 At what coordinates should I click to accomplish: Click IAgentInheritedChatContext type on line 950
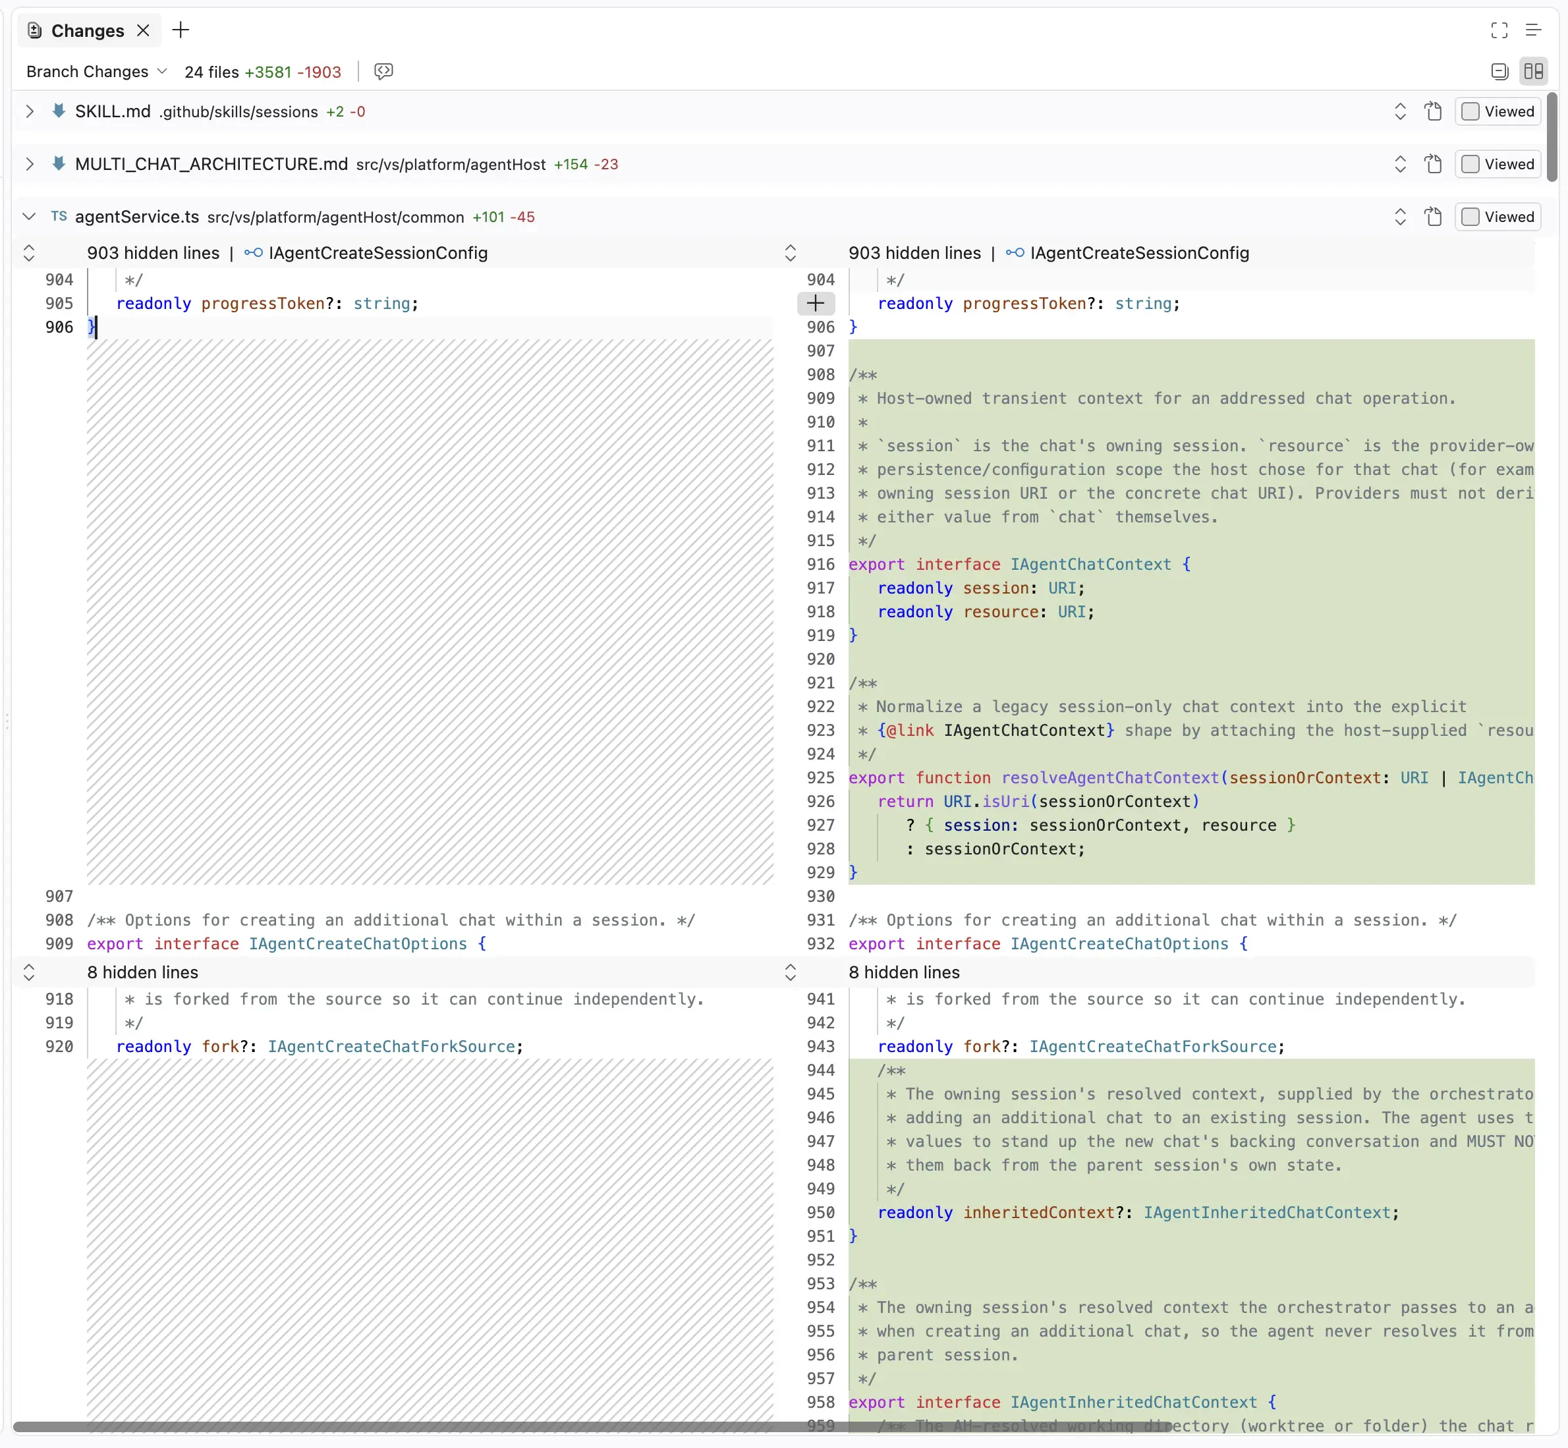1266,1212
